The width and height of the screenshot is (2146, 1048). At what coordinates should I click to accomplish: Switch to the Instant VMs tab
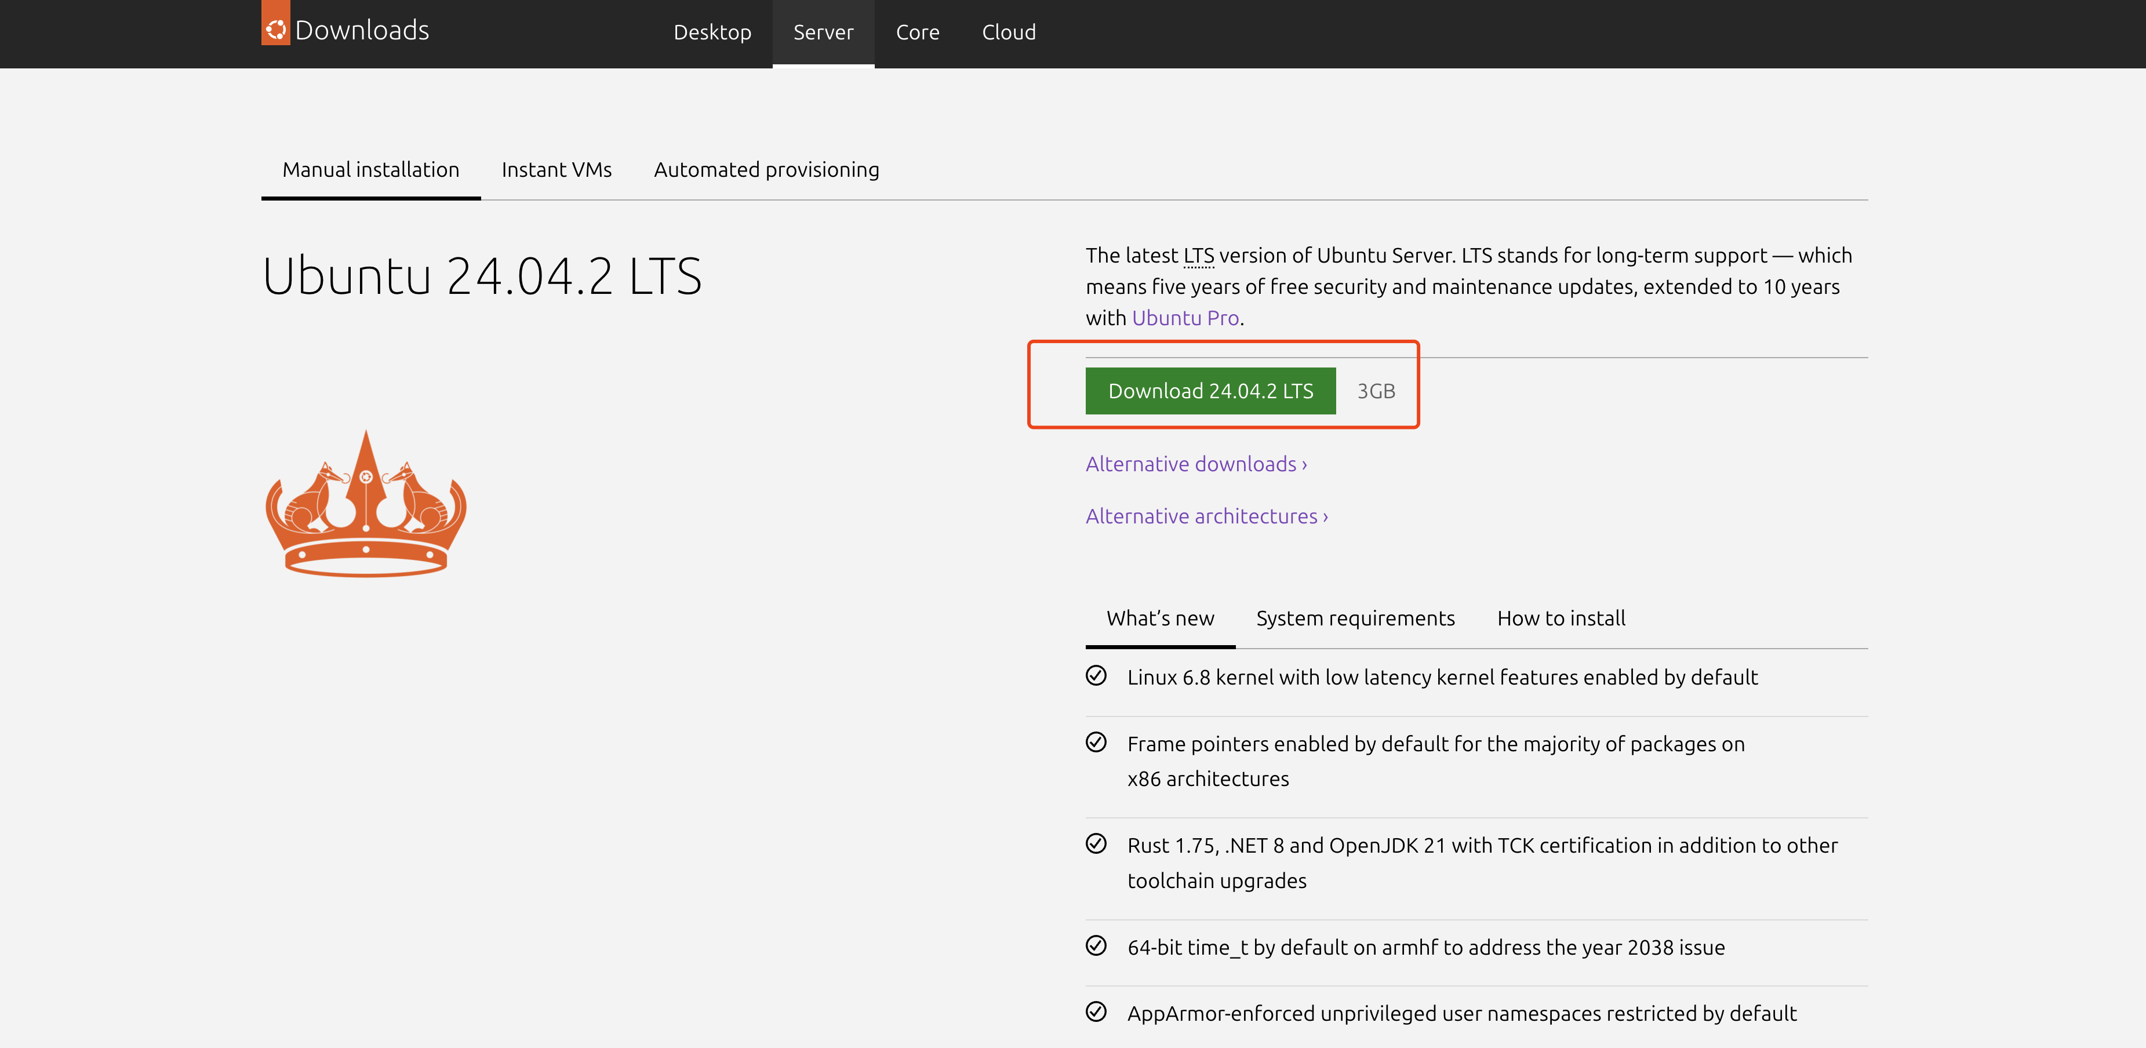click(556, 170)
